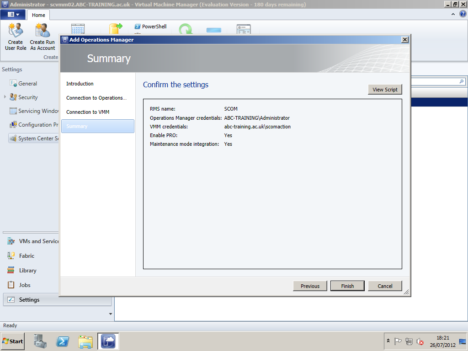The image size is (468, 351).
Task: Click the General settings icon
Action: (13, 83)
